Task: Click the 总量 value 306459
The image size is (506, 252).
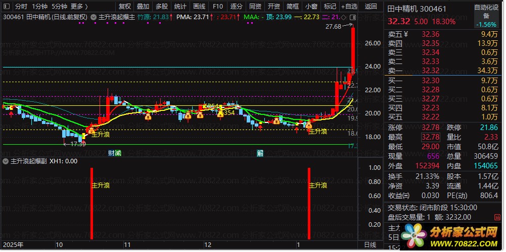Action: pyautogui.click(x=485, y=156)
